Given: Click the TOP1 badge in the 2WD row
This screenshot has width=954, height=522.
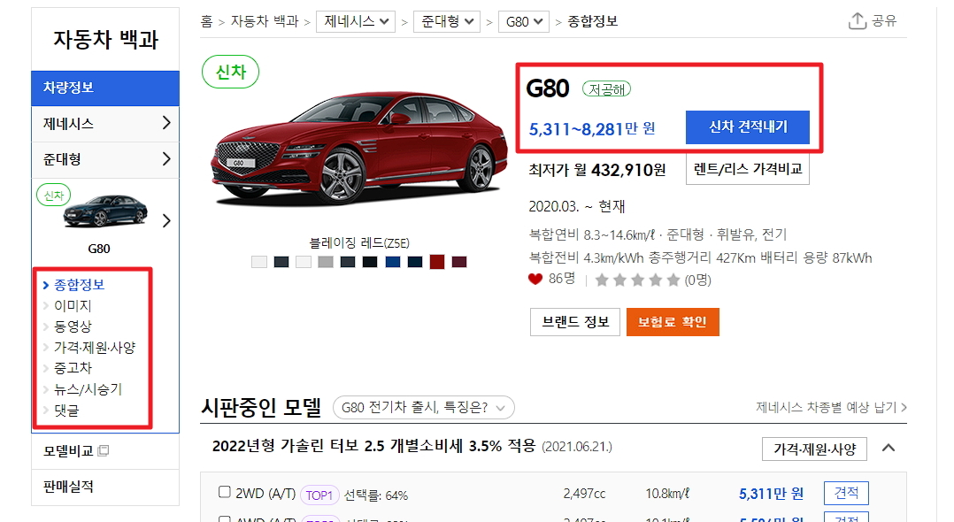Looking at the screenshot, I should [319, 495].
